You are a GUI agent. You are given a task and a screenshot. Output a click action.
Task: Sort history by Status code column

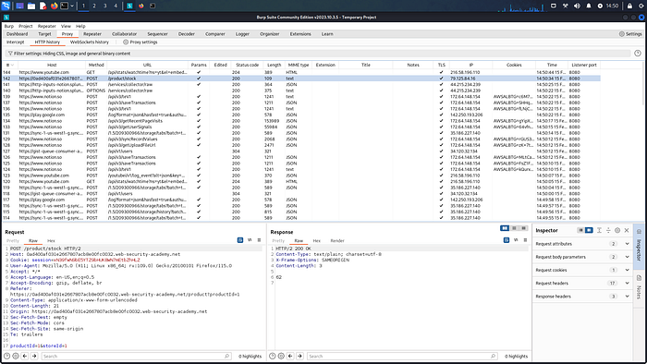[247, 65]
